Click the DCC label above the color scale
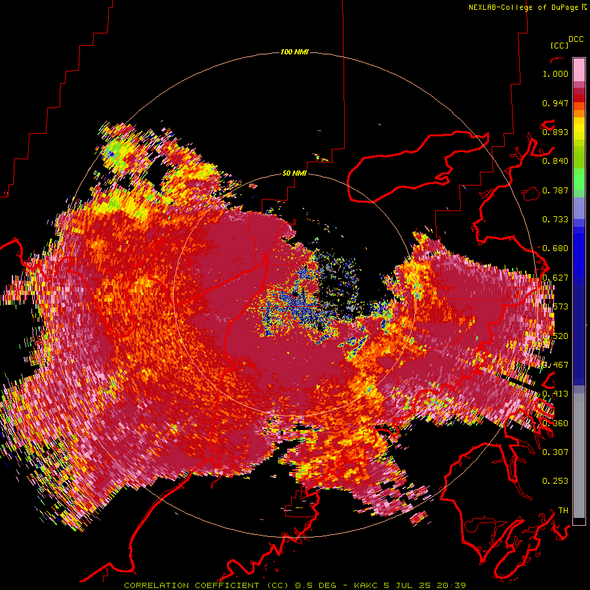This screenshot has width=590, height=590. coord(576,39)
